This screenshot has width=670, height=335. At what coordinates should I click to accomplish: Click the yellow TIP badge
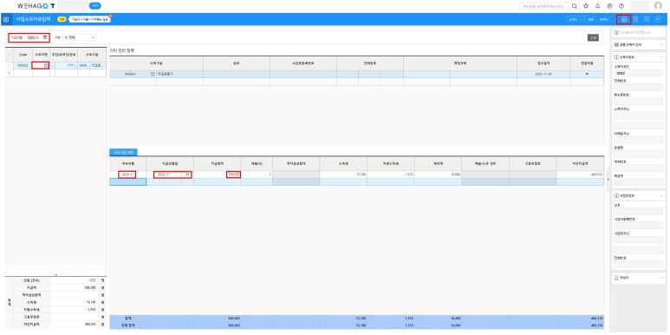[62, 19]
